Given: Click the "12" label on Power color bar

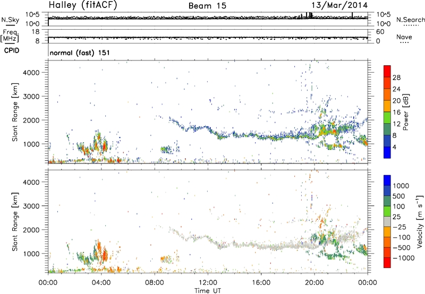Looking at the screenshot, I should [x=396, y=124].
